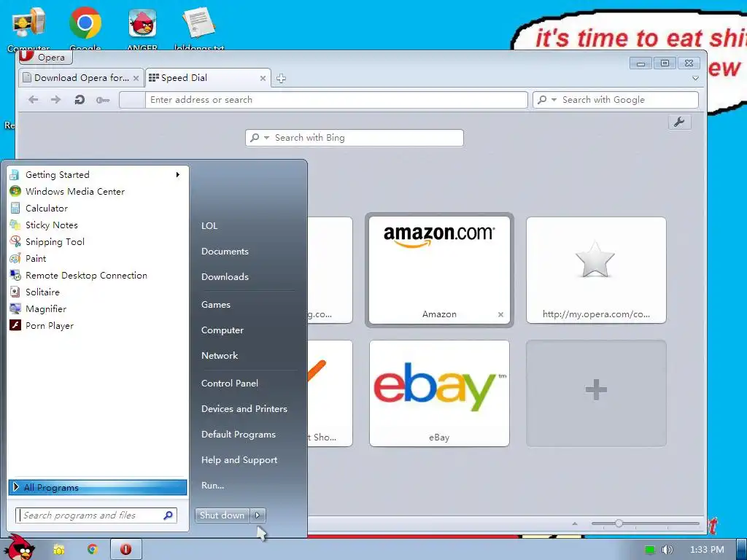
Task: Expand the closed tabs arrow in tab bar
Action: [x=695, y=78]
